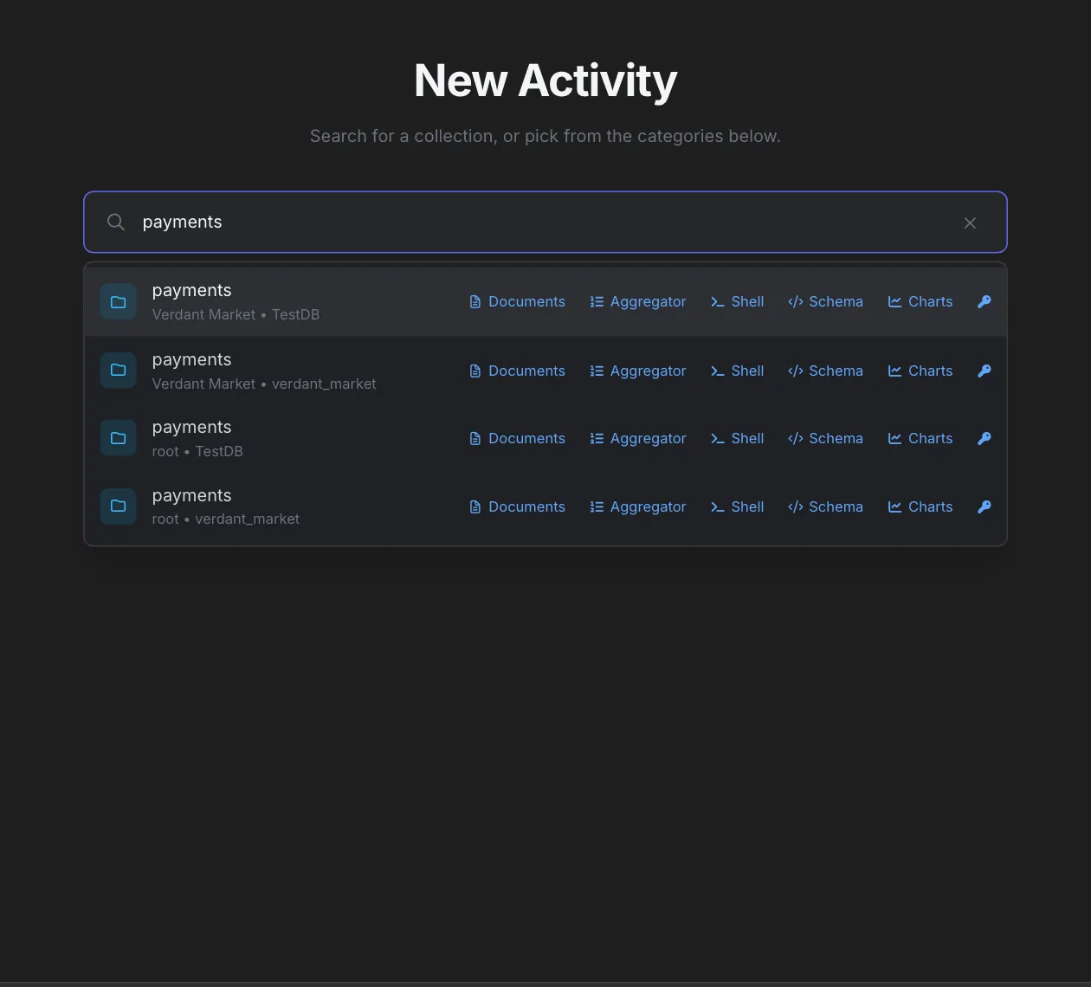The image size is (1091, 987).
Task: Select payments title in Verdant Market TestDB row
Action: click(x=192, y=291)
